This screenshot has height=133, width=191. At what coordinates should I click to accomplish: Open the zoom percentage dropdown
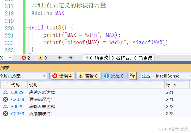[10, 58]
